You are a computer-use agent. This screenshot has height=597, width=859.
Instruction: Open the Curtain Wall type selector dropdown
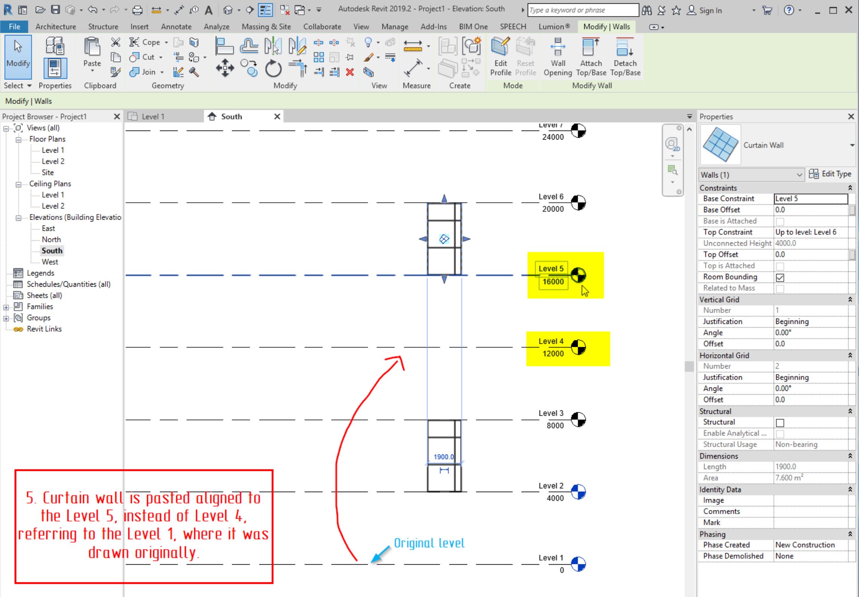852,145
